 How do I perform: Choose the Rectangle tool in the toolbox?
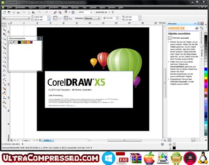pyautogui.click(x=4, y=52)
